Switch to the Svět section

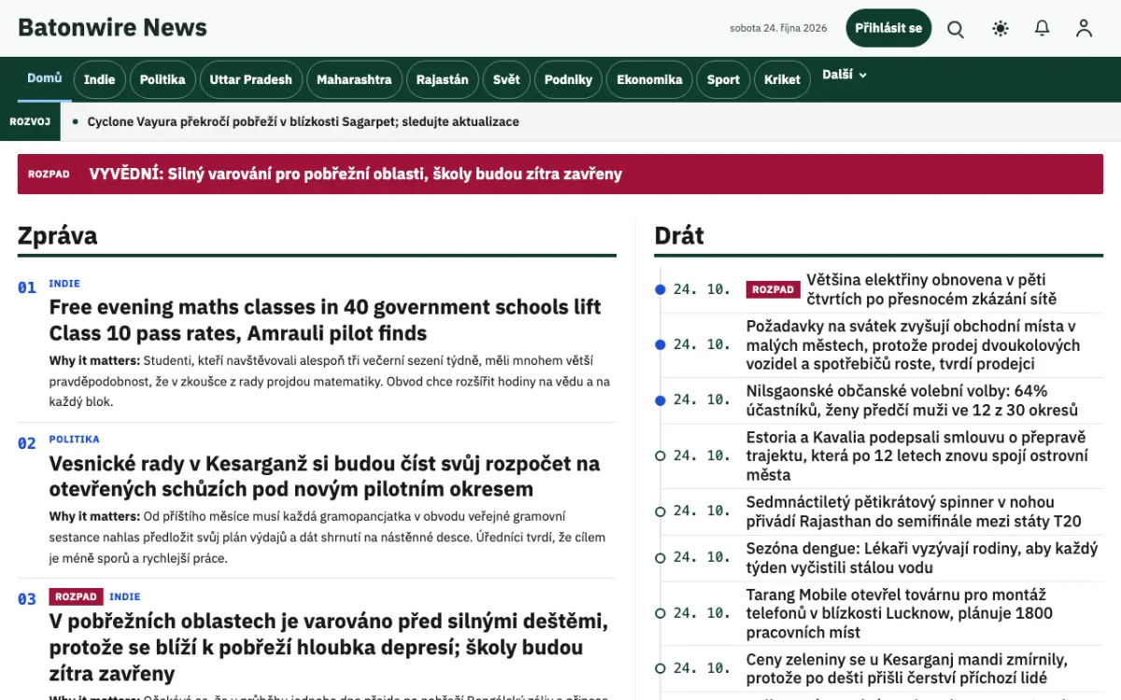click(x=506, y=79)
